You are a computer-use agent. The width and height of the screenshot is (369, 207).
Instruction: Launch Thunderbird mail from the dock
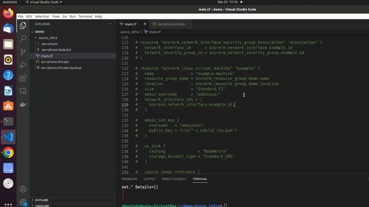point(8,29)
